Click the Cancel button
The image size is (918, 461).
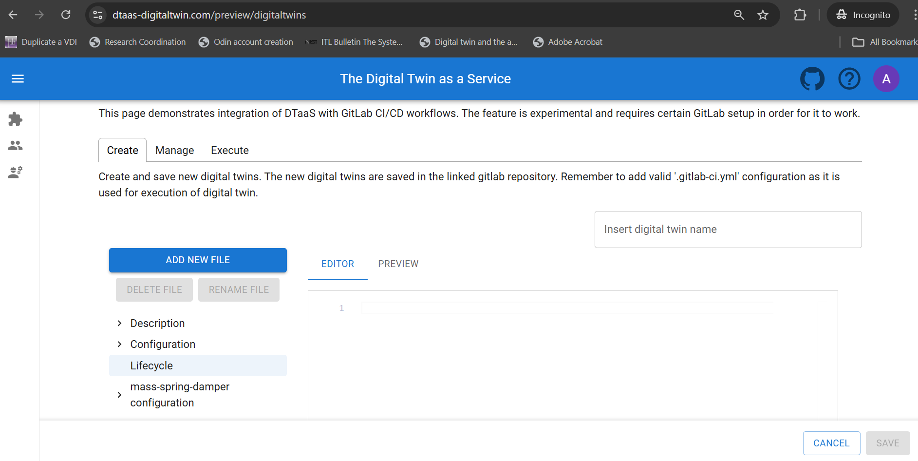(831, 443)
